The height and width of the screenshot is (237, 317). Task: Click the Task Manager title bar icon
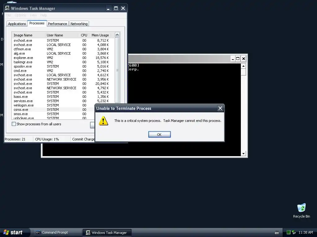tap(7, 8)
